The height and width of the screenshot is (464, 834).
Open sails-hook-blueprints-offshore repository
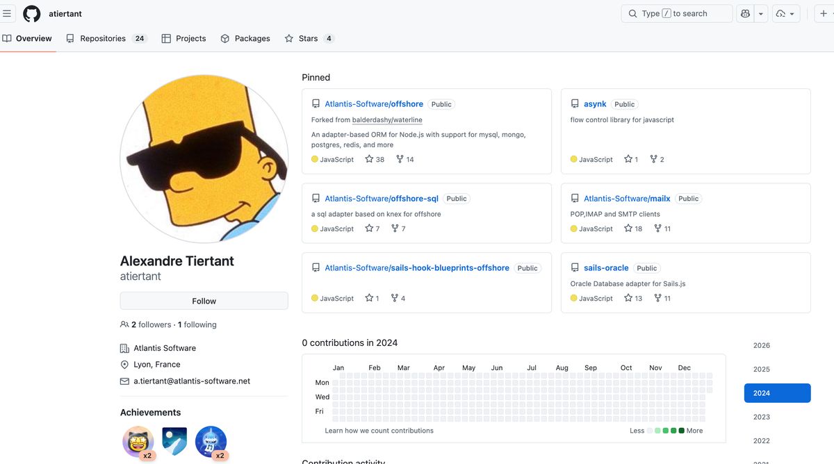click(x=417, y=268)
